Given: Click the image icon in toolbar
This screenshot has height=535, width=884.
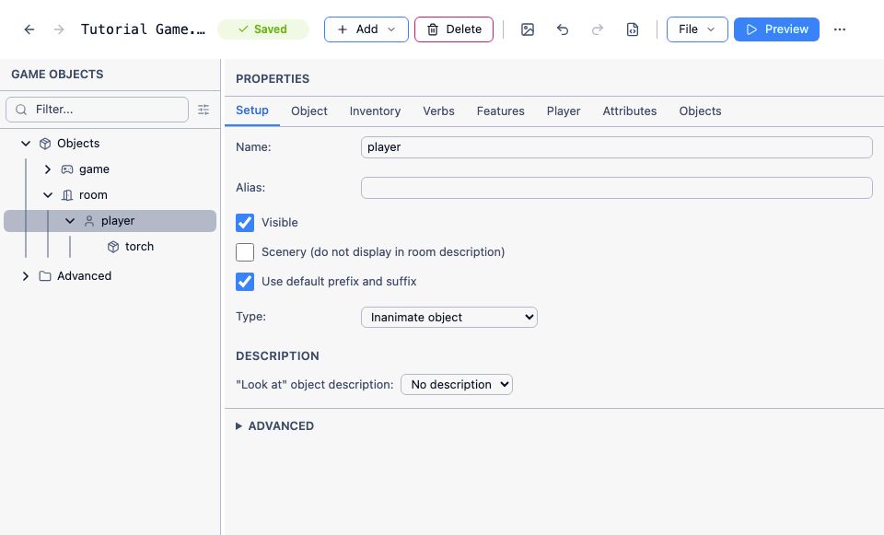Looking at the screenshot, I should (x=527, y=29).
